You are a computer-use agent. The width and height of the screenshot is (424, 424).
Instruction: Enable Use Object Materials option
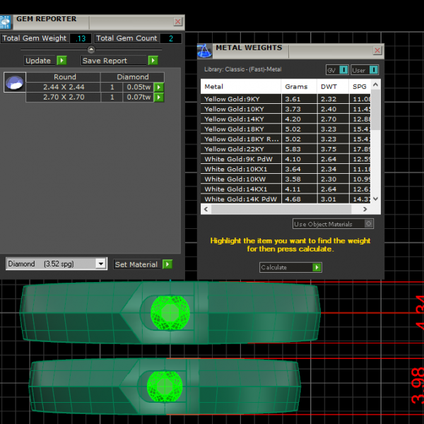[368, 224]
